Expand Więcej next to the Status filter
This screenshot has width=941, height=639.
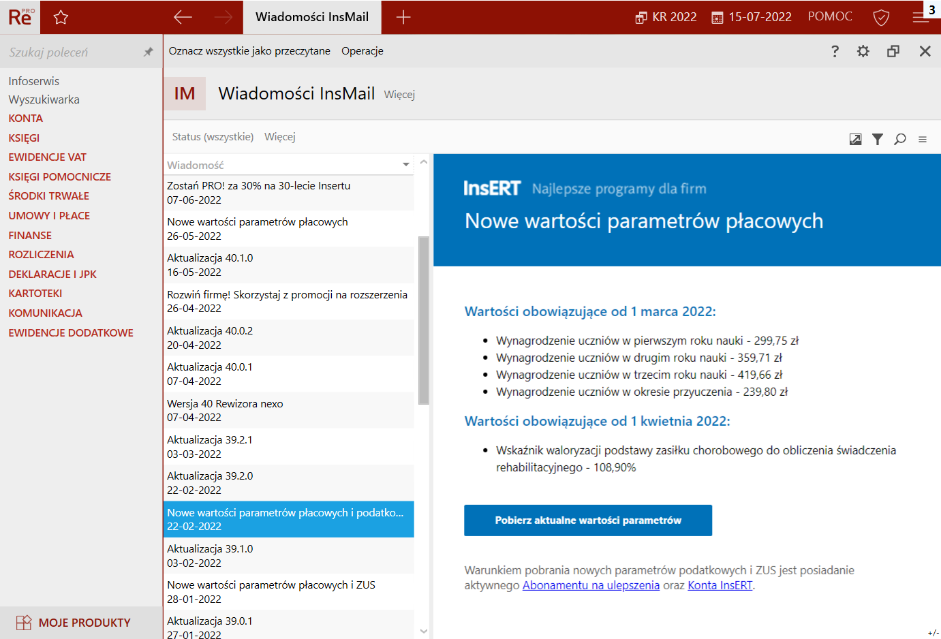[x=280, y=137]
